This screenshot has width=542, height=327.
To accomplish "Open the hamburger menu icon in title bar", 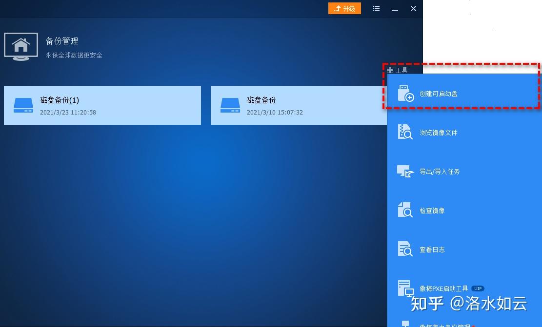I will 377,8.
